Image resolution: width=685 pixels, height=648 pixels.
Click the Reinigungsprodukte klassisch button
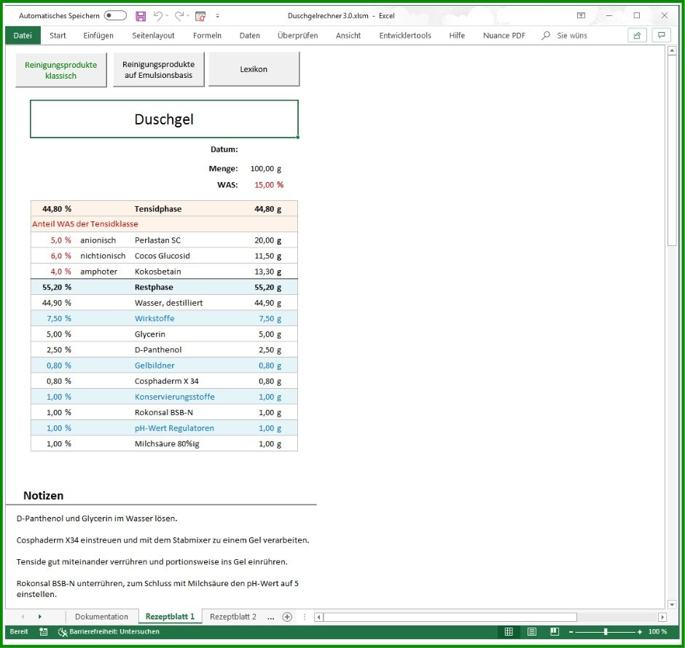click(60, 70)
